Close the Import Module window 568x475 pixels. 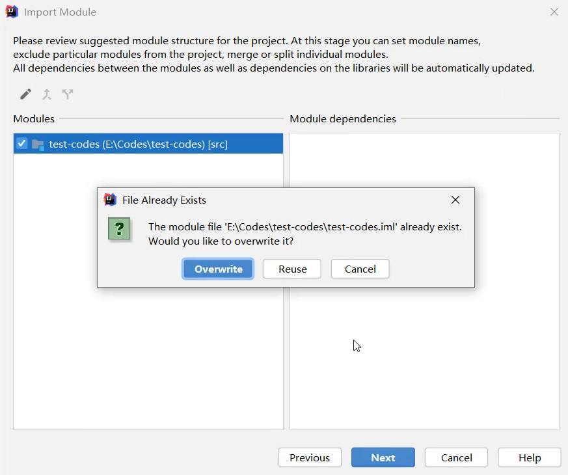click(x=554, y=12)
